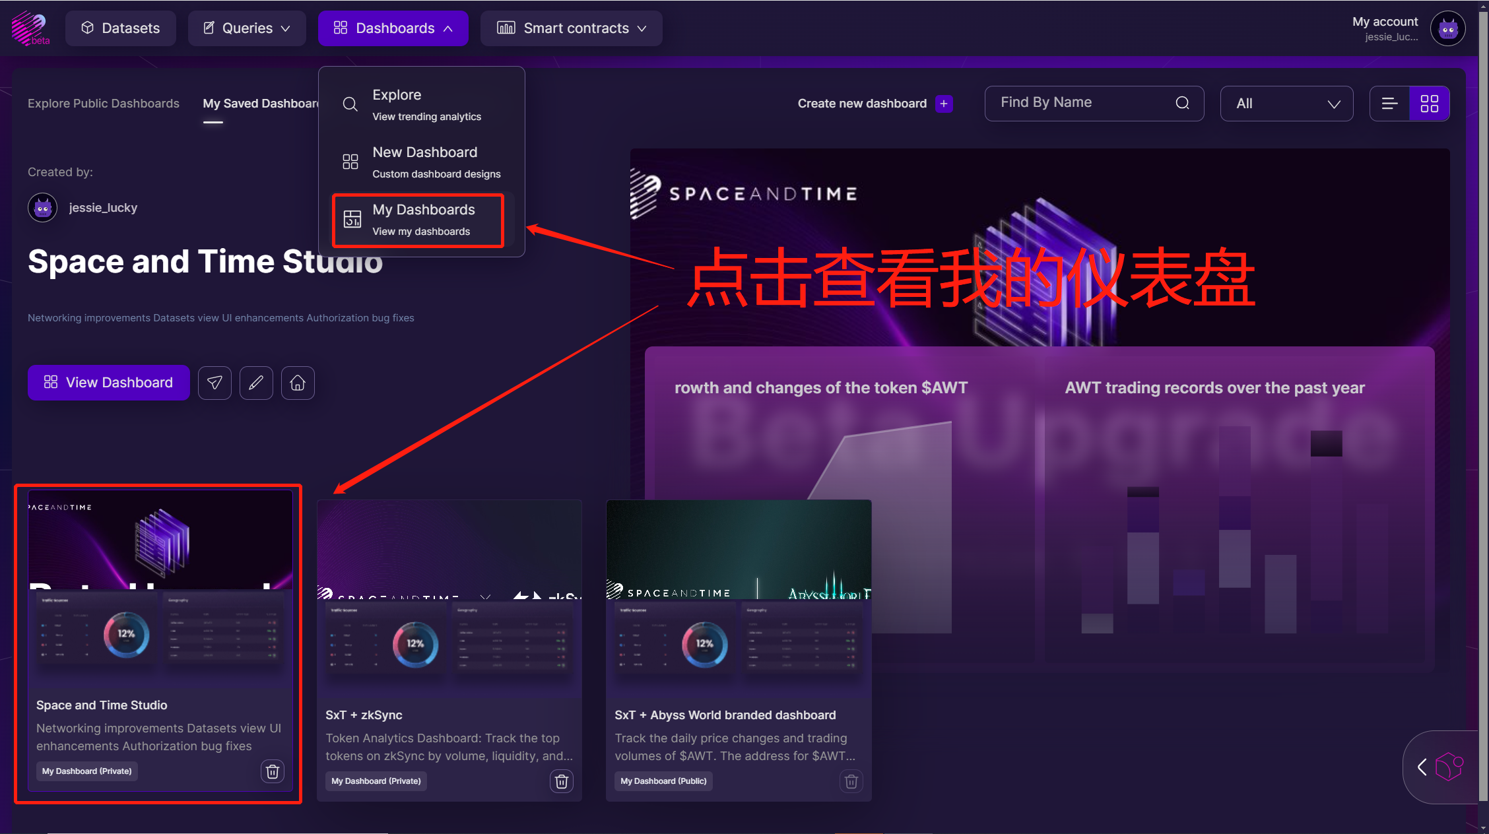Click the Datasets cube icon
Image resolution: width=1489 pixels, height=834 pixels.
tap(87, 28)
